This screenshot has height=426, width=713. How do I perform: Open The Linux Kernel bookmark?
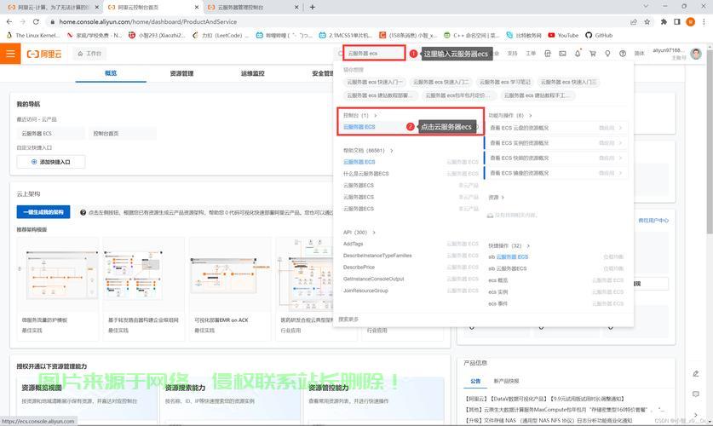point(32,36)
